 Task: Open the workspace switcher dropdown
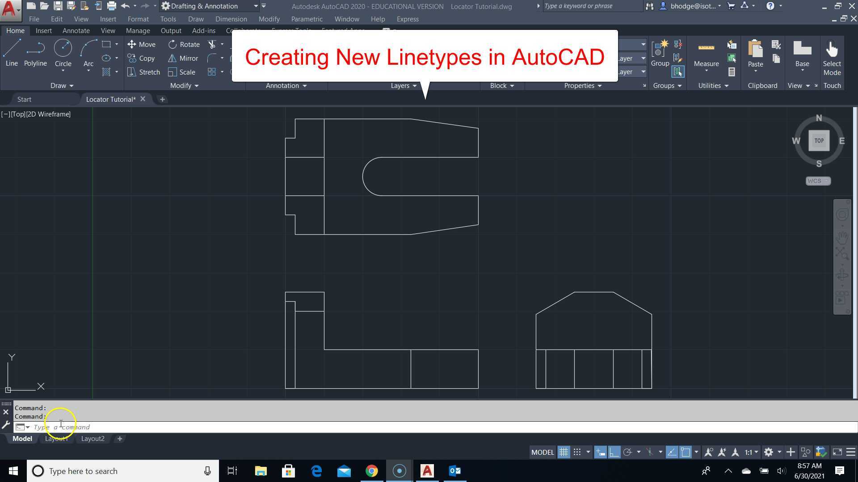point(256,6)
